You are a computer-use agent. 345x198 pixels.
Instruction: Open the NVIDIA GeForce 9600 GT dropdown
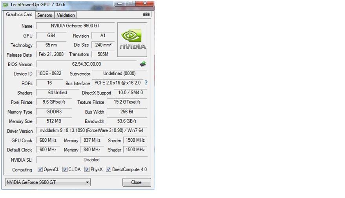tap(48, 182)
